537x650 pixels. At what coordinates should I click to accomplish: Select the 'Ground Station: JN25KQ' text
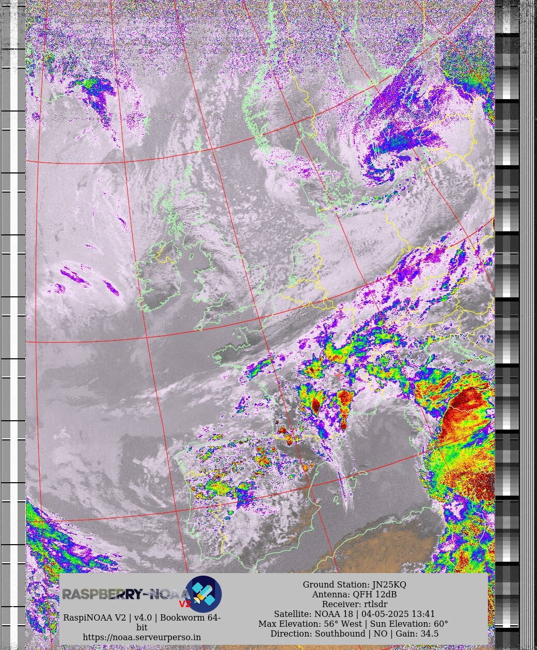[354, 584]
